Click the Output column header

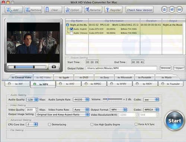pyautogui.click(x=174, y=21)
